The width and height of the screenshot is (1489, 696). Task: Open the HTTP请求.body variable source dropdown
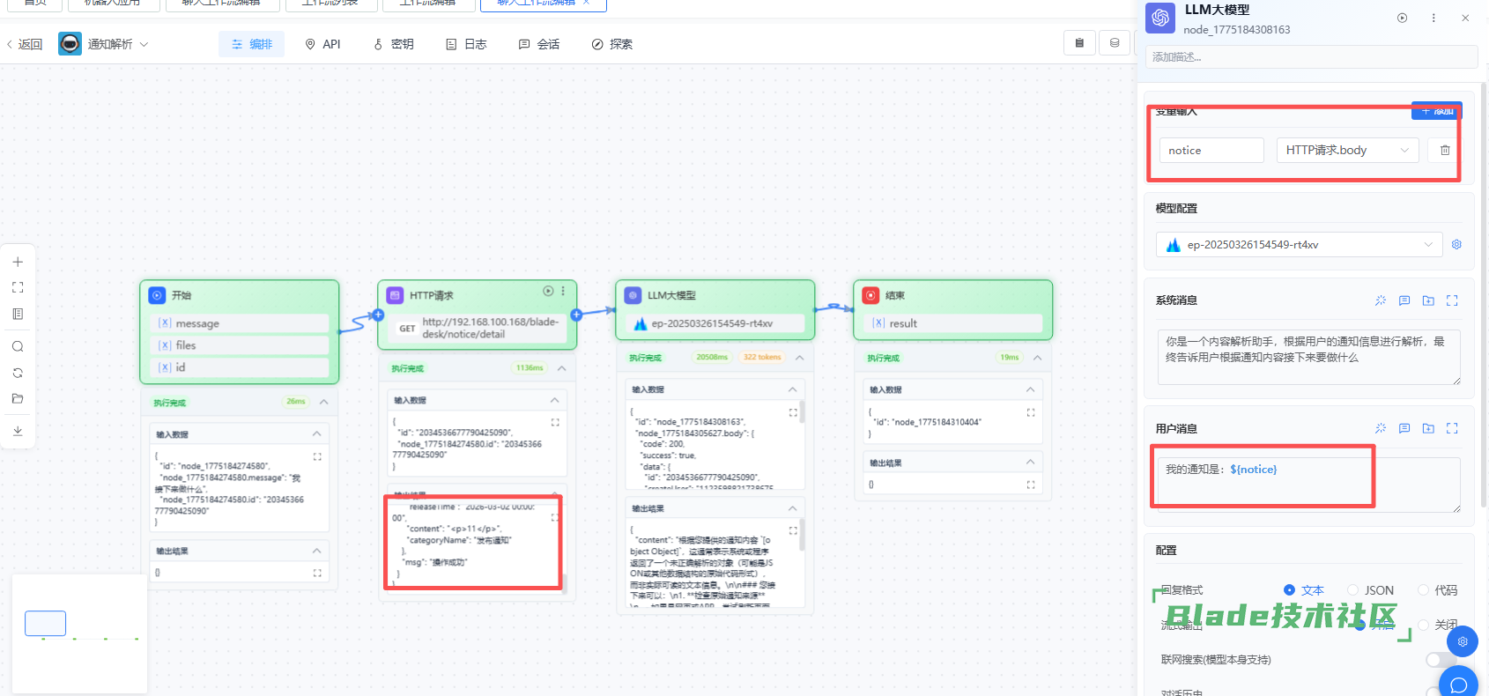(x=1347, y=151)
